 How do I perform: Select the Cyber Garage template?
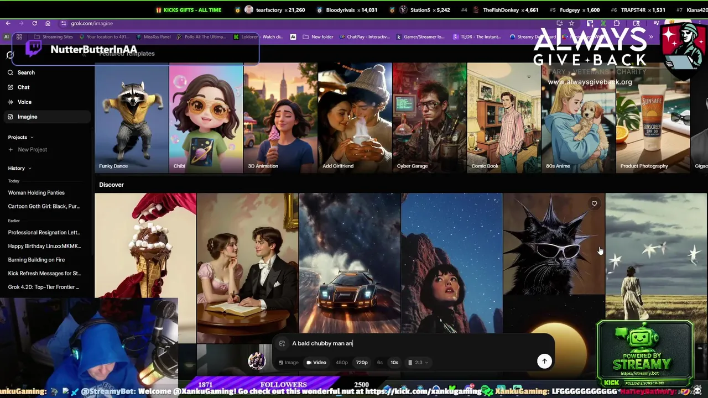[429, 118]
